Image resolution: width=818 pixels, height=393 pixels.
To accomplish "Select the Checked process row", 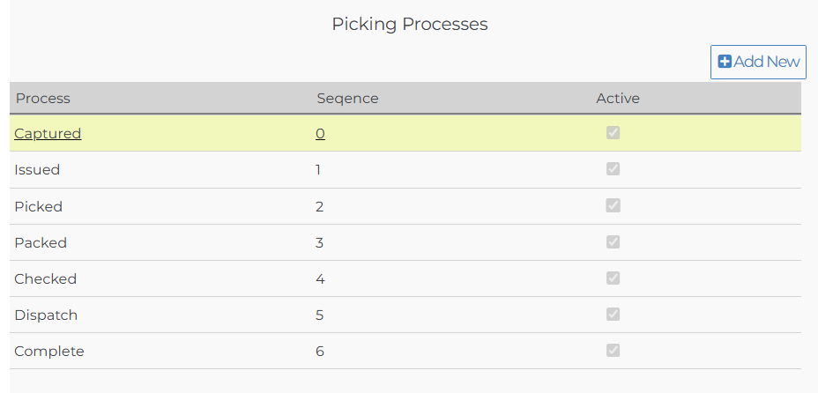I will [45, 279].
